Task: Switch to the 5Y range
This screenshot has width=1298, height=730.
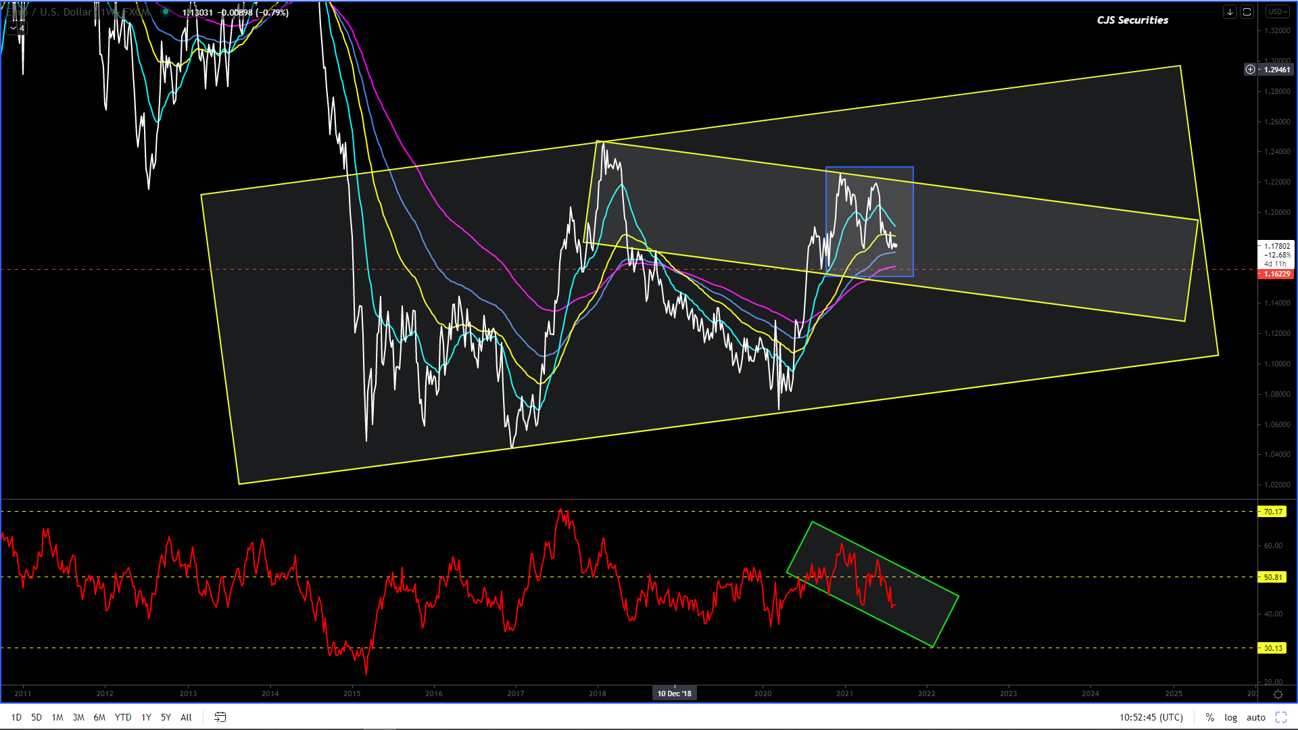Action: point(166,717)
